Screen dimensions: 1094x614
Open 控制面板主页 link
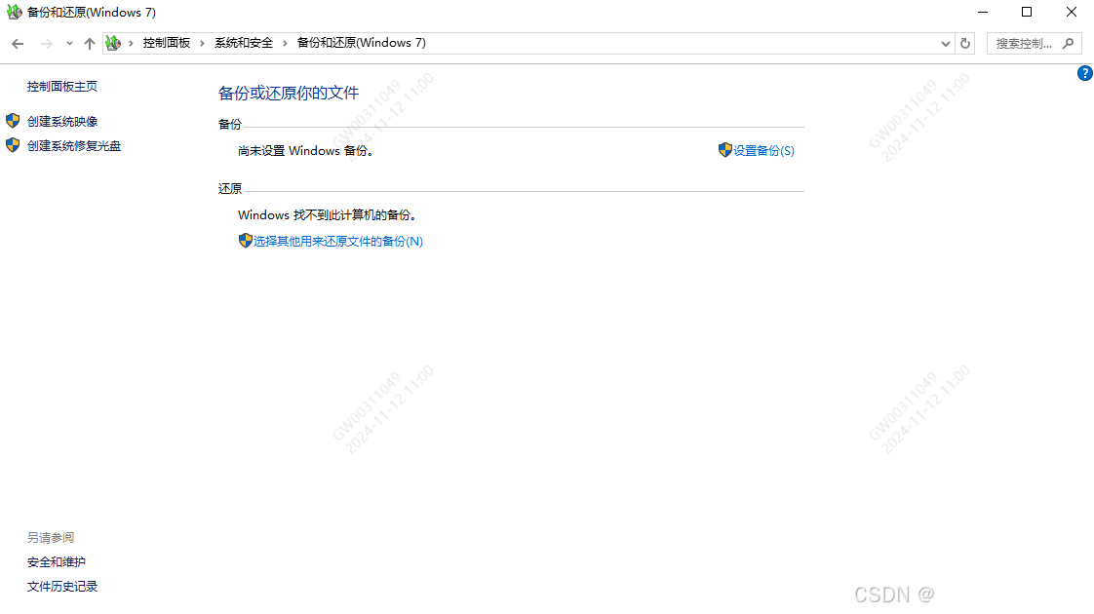(62, 87)
